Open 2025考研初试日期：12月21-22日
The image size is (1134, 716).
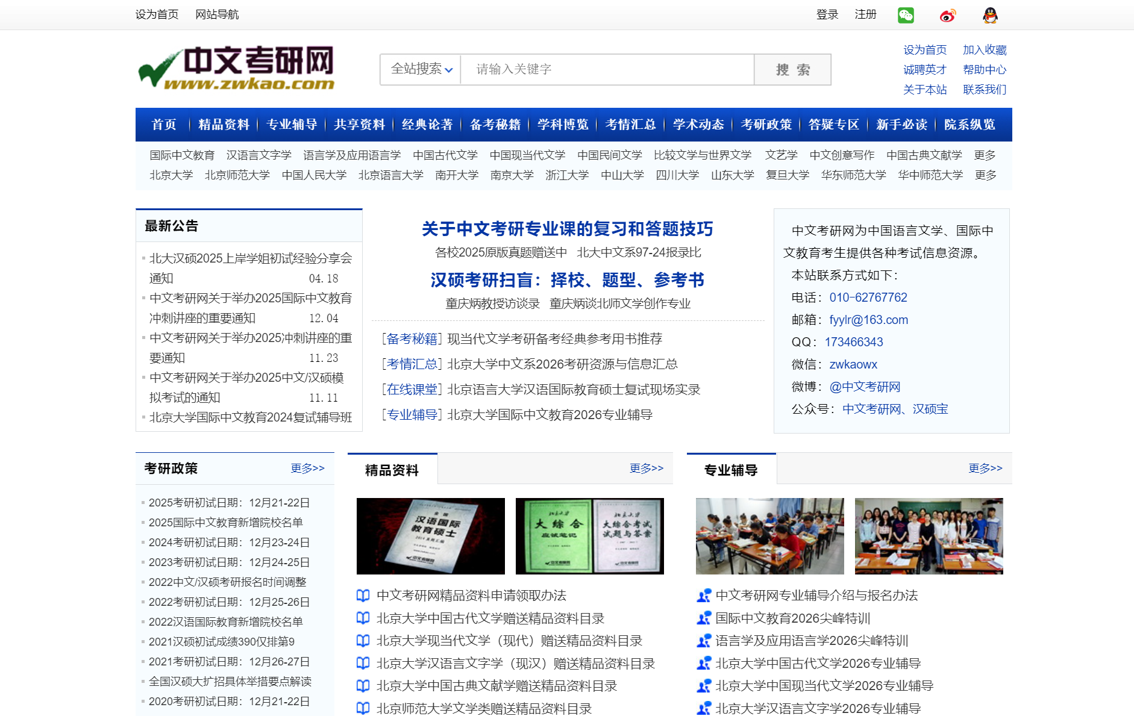click(x=229, y=503)
